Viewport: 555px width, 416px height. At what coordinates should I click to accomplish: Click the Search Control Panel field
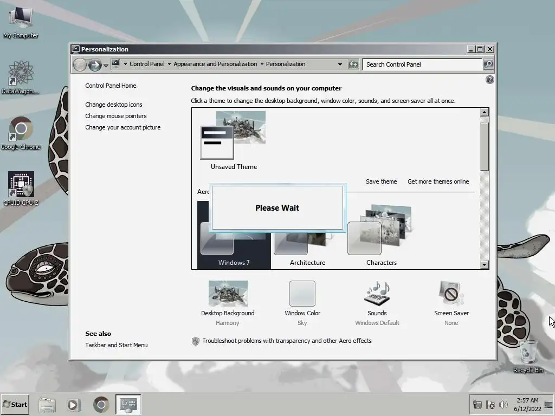(x=422, y=64)
